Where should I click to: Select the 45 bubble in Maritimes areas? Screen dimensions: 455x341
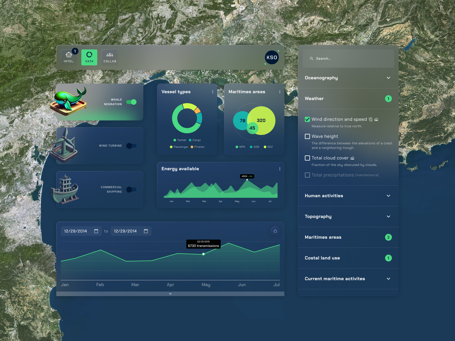pos(252,128)
